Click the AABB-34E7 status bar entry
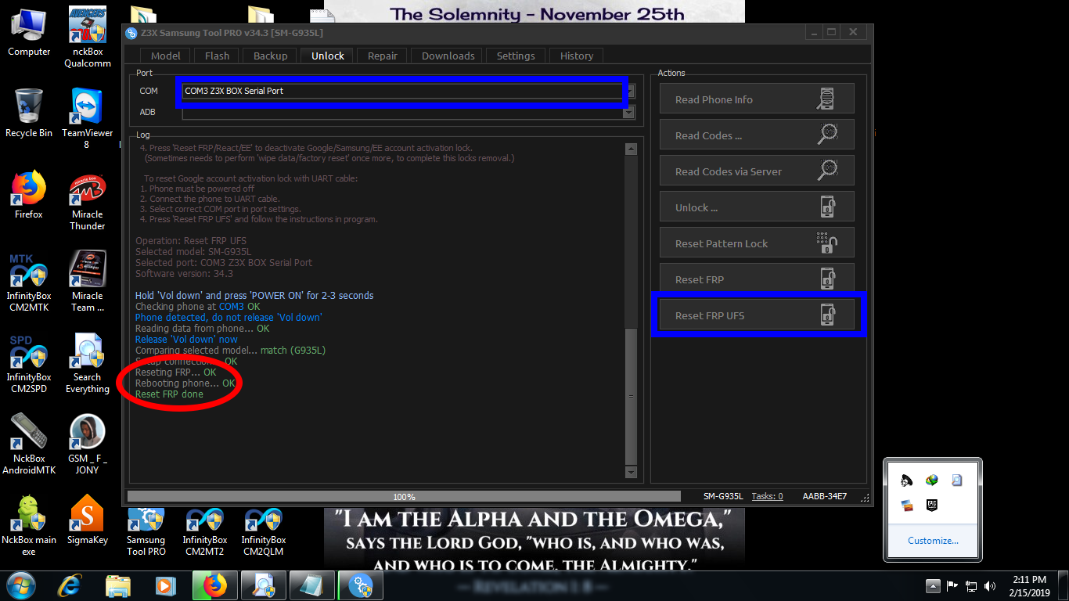 pyautogui.click(x=825, y=496)
